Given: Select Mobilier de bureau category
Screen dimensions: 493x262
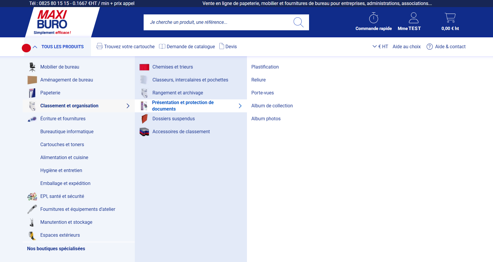Looking at the screenshot, I should click(60, 67).
